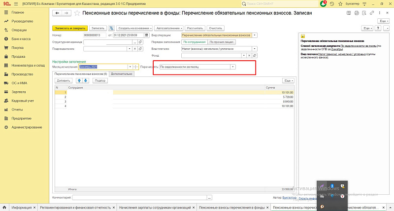Click the posting journal icon beside Записать

[x=112, y=28]
